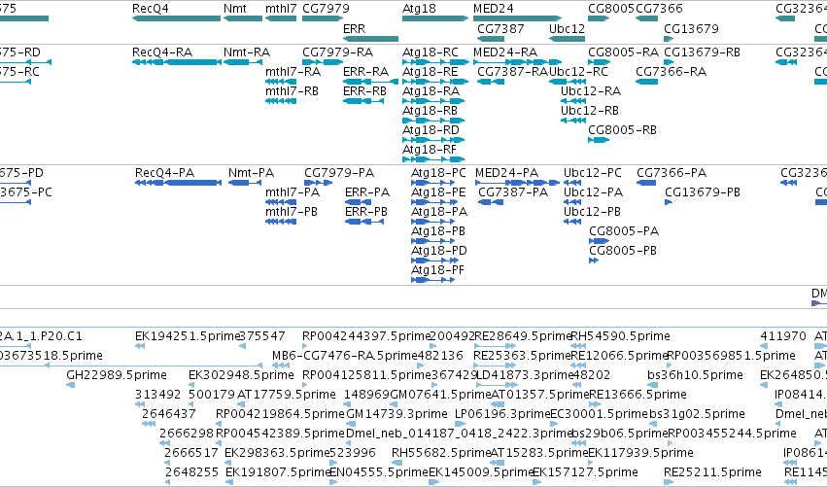Viewport: 827px width, 487px height.
Task: Select the CG8005-RB transcript
Action: click(x=599, y=140)
